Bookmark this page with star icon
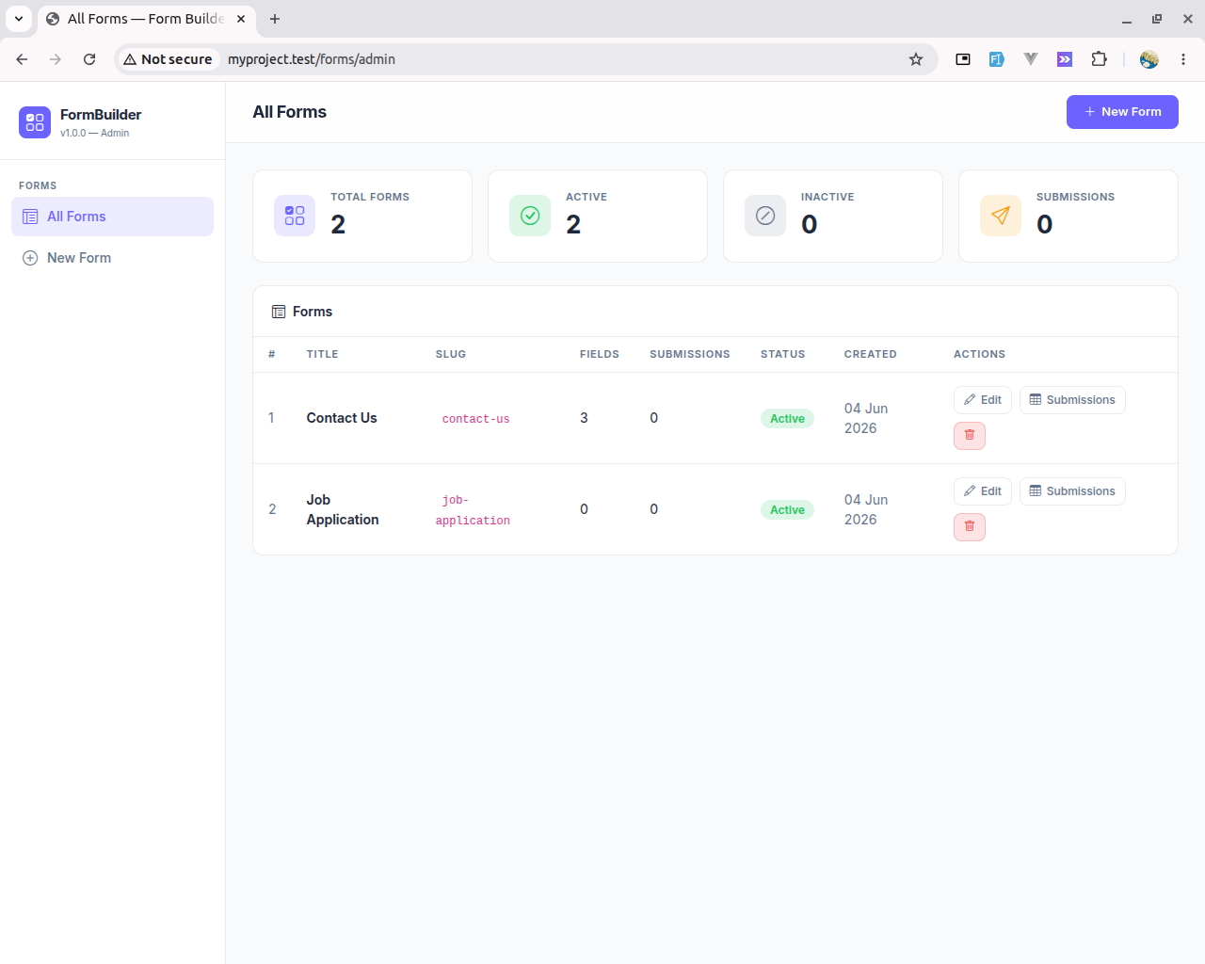Screen dimensions: 1205x964 (x=916, y=59)
